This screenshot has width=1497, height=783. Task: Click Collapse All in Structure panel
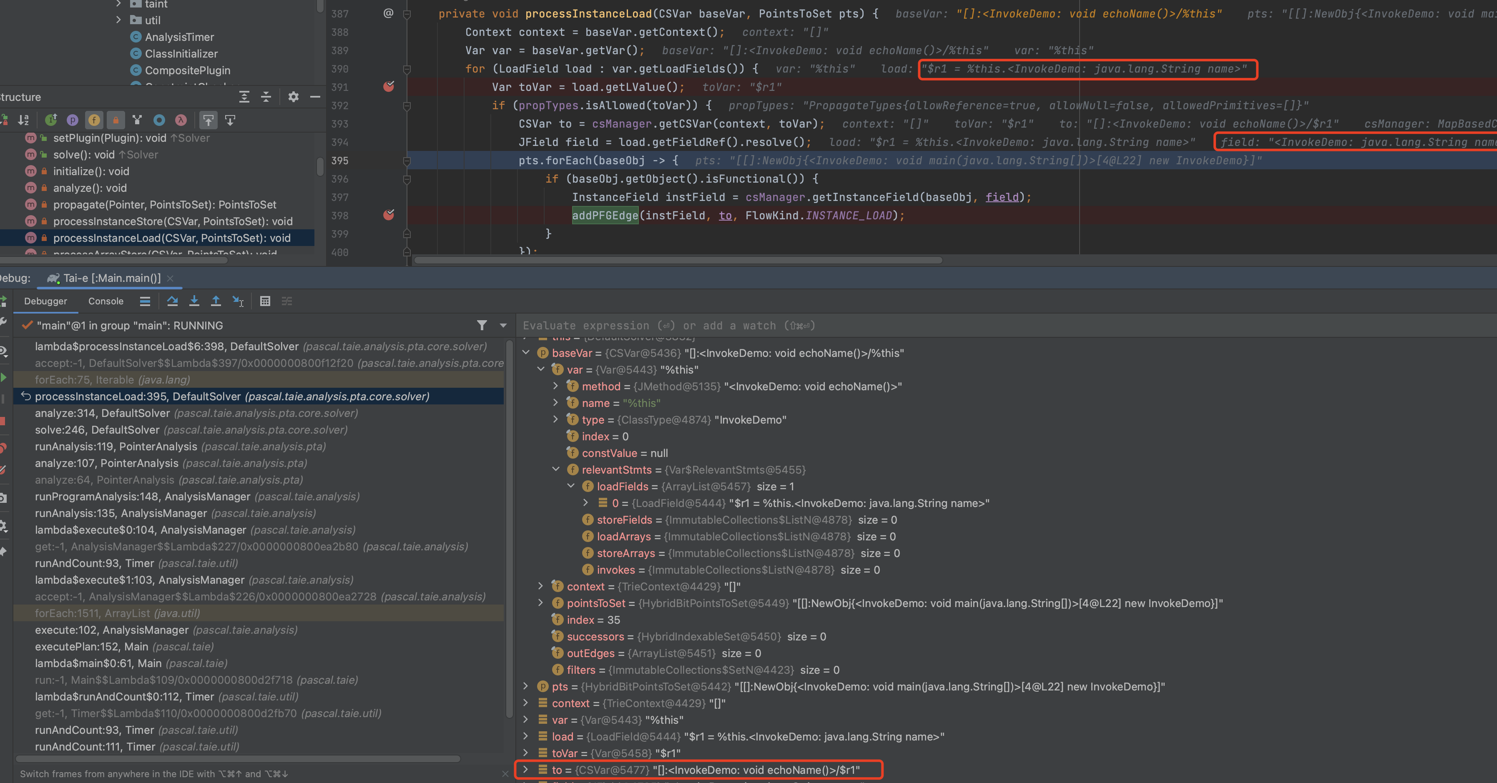[x=266, y=97]
